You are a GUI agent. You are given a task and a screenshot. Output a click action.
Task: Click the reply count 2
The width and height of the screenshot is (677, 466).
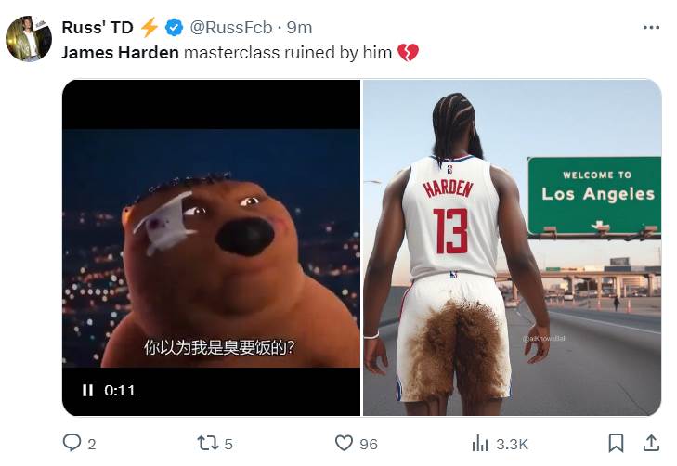pyautogui.click(x=92, y=444)
